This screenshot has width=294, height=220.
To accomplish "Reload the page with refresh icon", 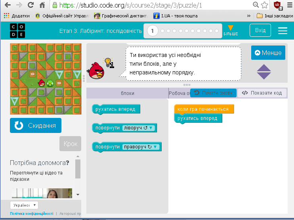I will 31,5.
